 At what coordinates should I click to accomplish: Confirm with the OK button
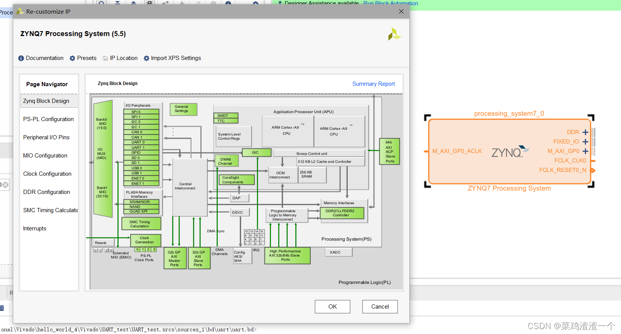coord(333,307)
